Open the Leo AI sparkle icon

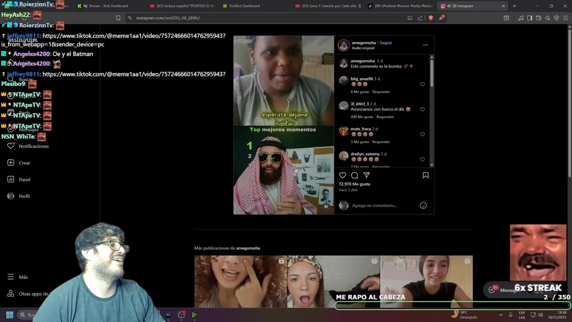coord(547,18)
